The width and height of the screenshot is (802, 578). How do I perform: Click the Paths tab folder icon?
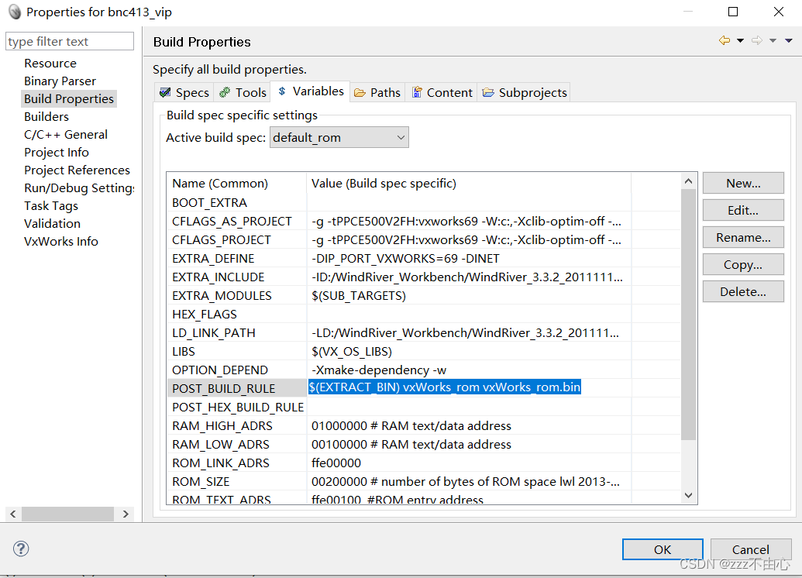(360, 92)
